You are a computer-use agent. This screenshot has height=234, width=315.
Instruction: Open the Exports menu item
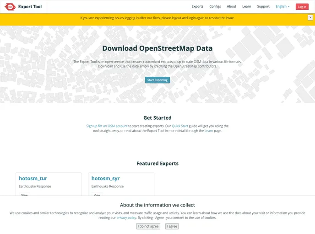tap(197, 6)
